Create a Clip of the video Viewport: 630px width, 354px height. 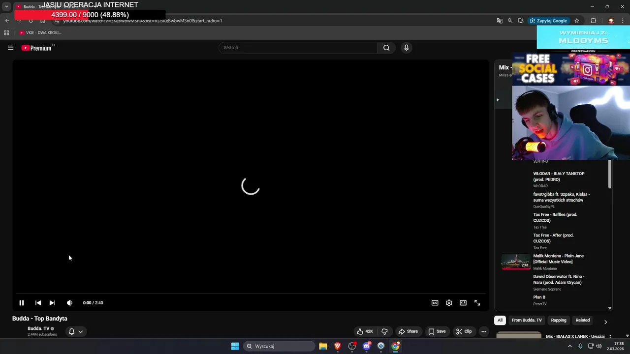pos(464,331)
